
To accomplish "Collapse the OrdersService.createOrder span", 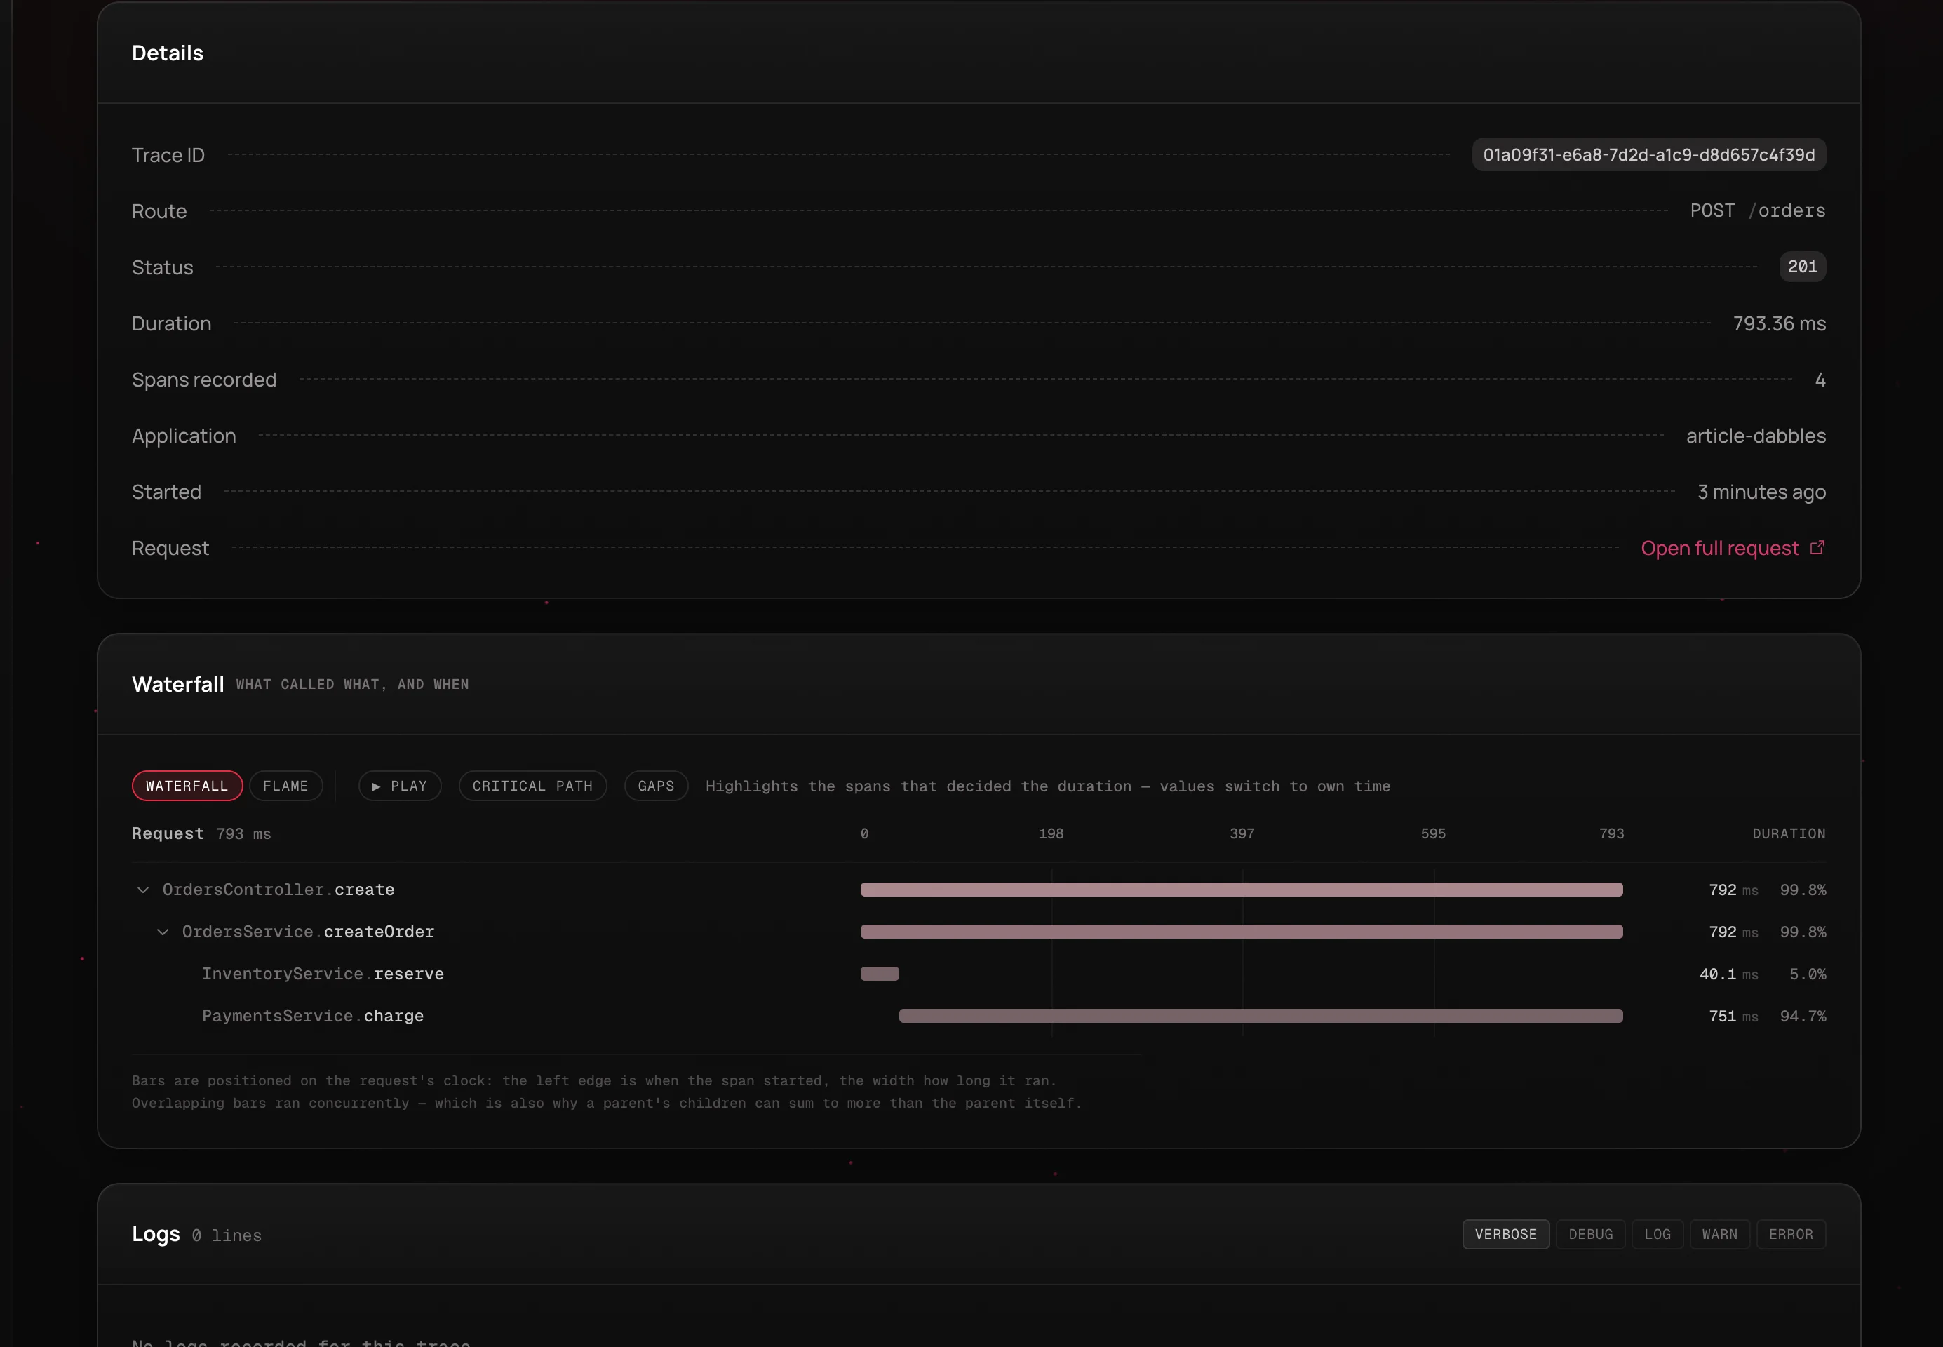I will tap(163, 932).
